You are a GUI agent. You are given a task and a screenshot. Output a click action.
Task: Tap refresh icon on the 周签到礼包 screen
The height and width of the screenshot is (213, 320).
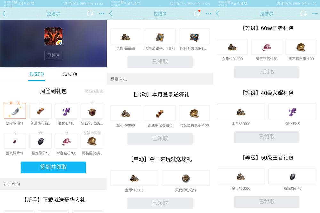(x=90, y=14)
